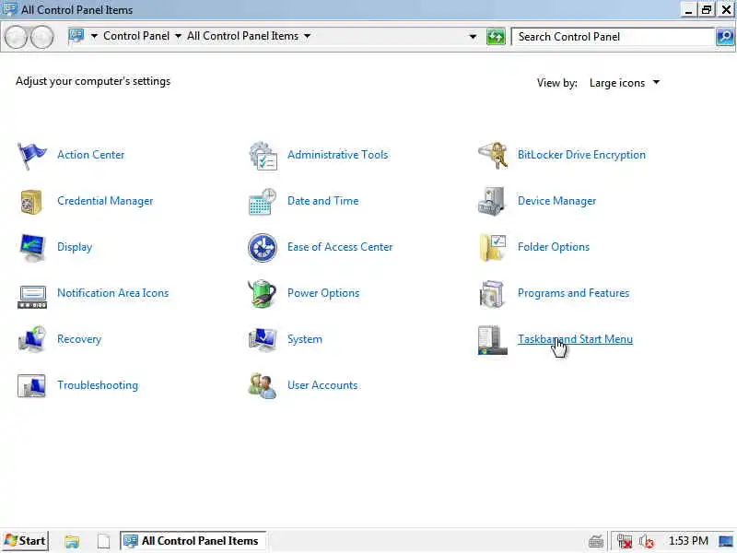Open the Taskbar and Start Menu icon
Screen dimensions: 737x553
click(493, 339)
